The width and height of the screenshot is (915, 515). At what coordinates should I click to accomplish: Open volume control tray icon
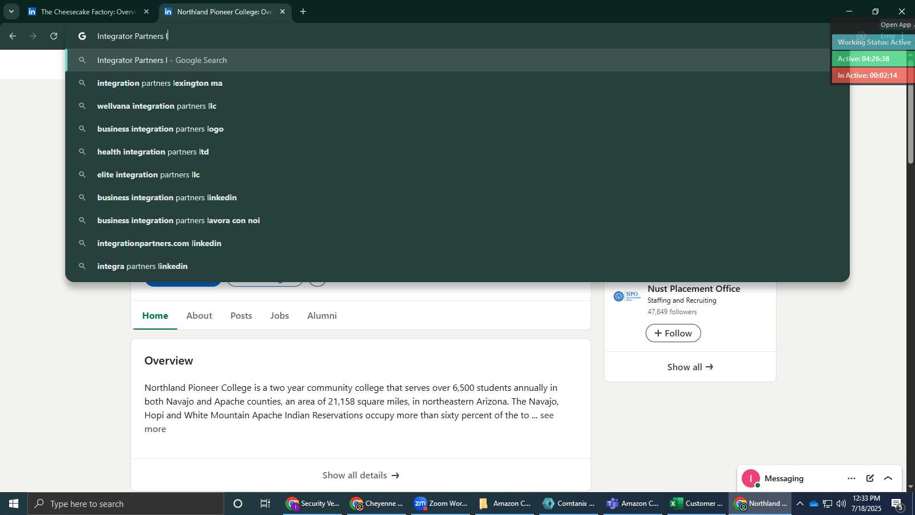click(841, 504)
